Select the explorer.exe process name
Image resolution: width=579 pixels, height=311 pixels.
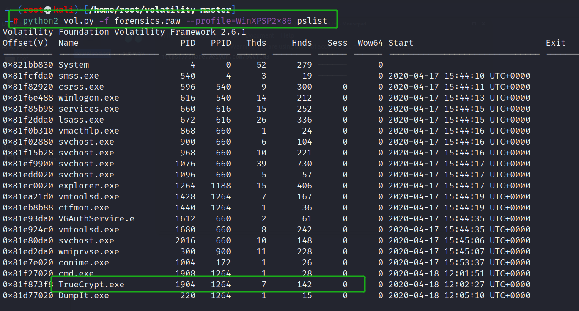point(89,186)
